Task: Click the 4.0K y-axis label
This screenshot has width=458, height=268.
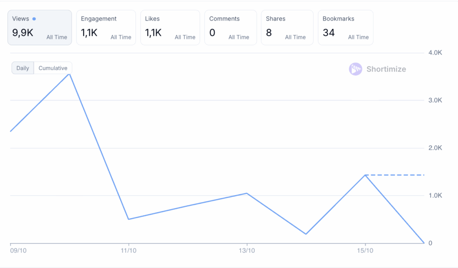Action: (435, 53)
